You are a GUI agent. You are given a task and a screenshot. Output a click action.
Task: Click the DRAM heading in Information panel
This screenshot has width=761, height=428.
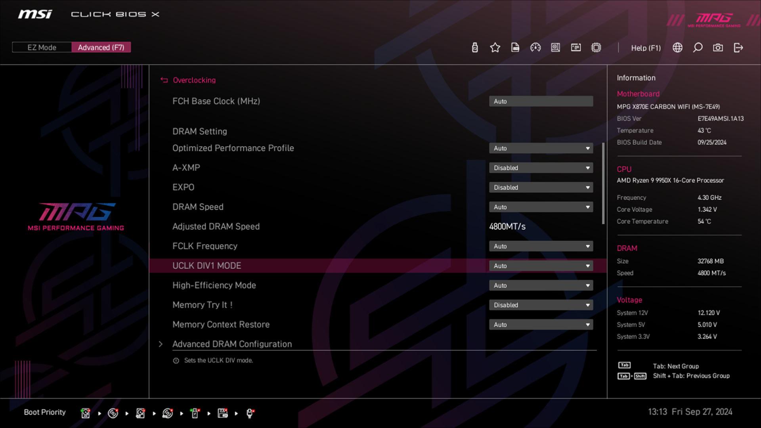[x=627, y=248]
